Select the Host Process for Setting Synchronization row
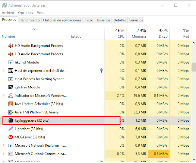 [41, 79]
